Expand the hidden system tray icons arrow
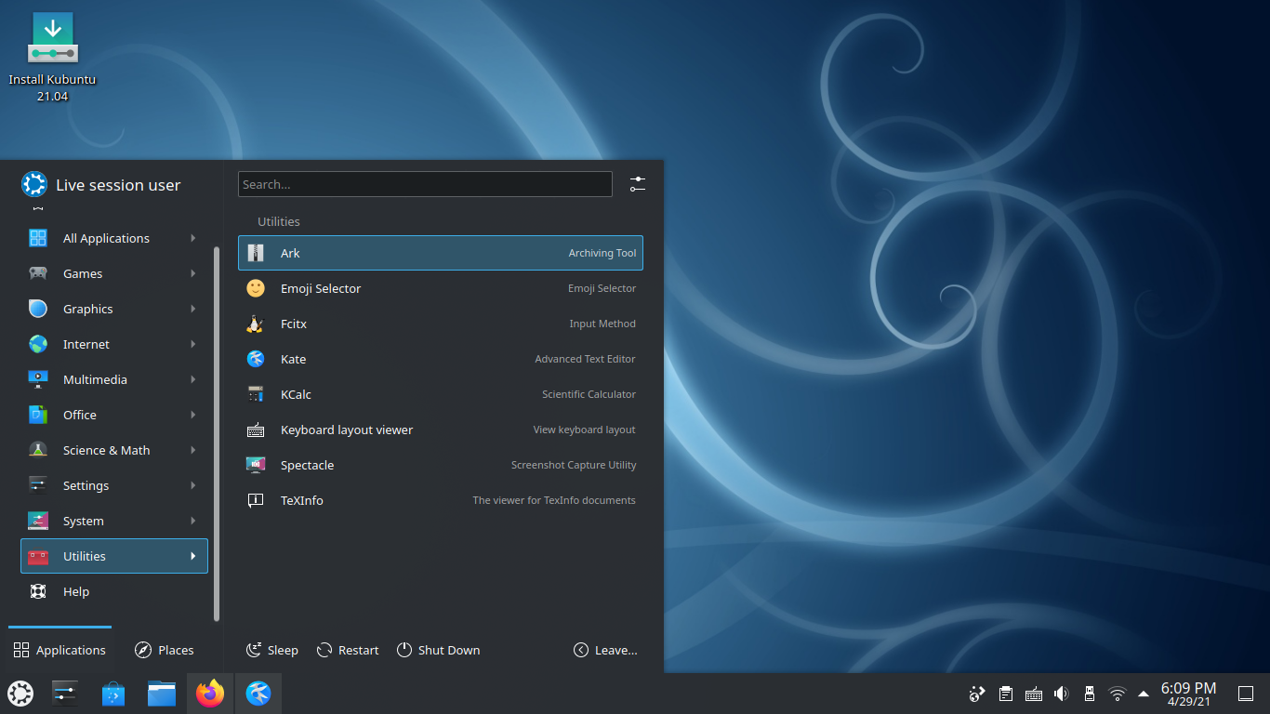 click(x=1144, y=694)
